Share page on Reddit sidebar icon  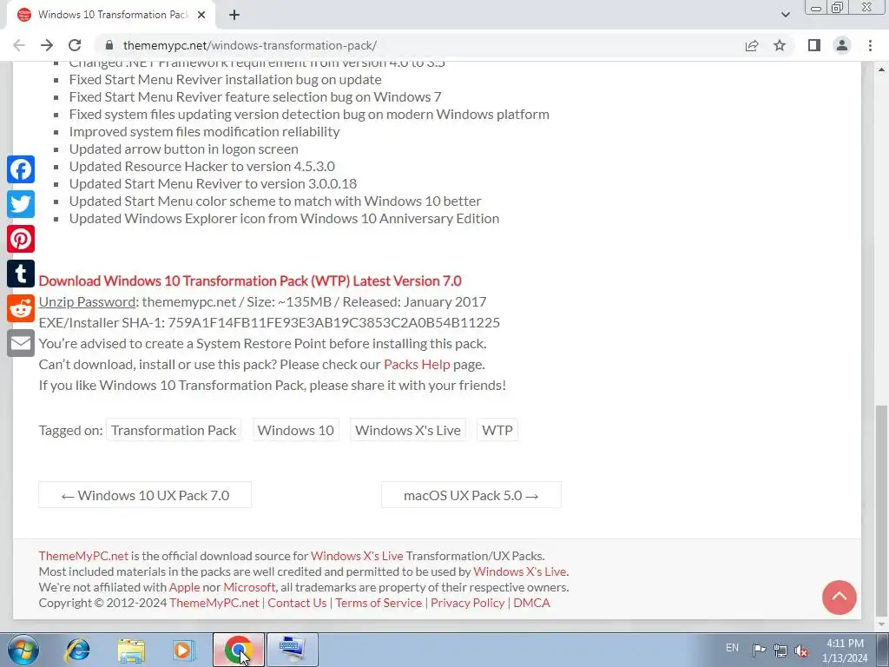[21, 308]
